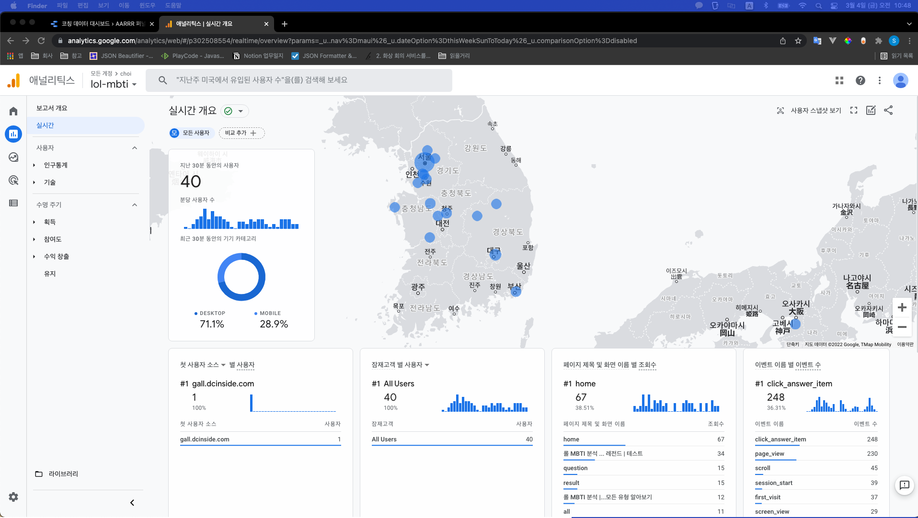Open Admin settings via gear icon

point(13,497)
